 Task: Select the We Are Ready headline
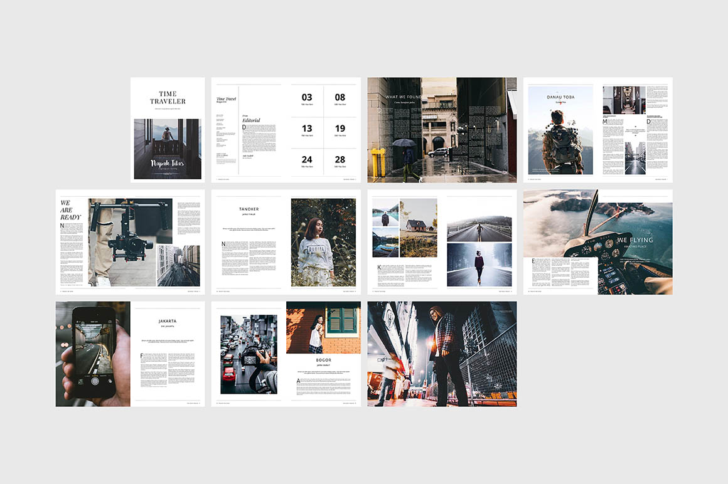(x=70, y=210)
